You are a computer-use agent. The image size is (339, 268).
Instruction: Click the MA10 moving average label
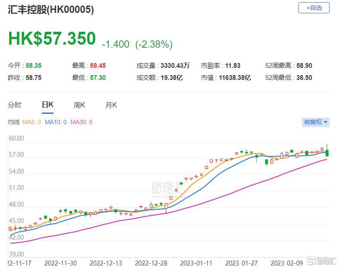click(56, 122)
